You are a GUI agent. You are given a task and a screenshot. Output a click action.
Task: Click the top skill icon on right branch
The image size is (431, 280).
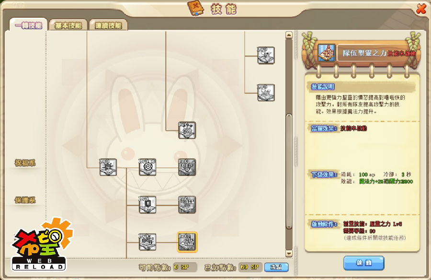pos(266,55)
